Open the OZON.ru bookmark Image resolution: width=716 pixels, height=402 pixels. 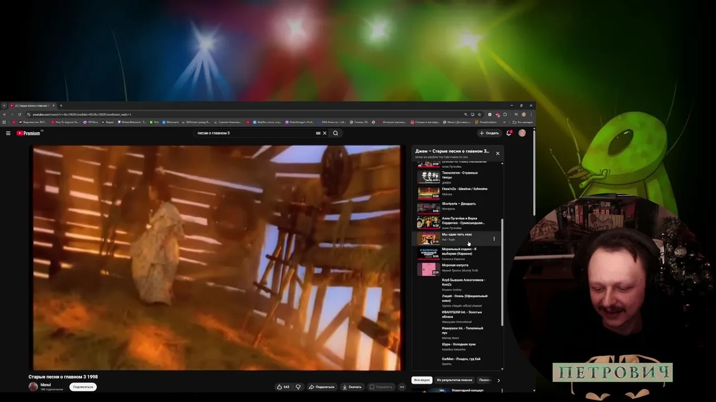pos(91,122)
